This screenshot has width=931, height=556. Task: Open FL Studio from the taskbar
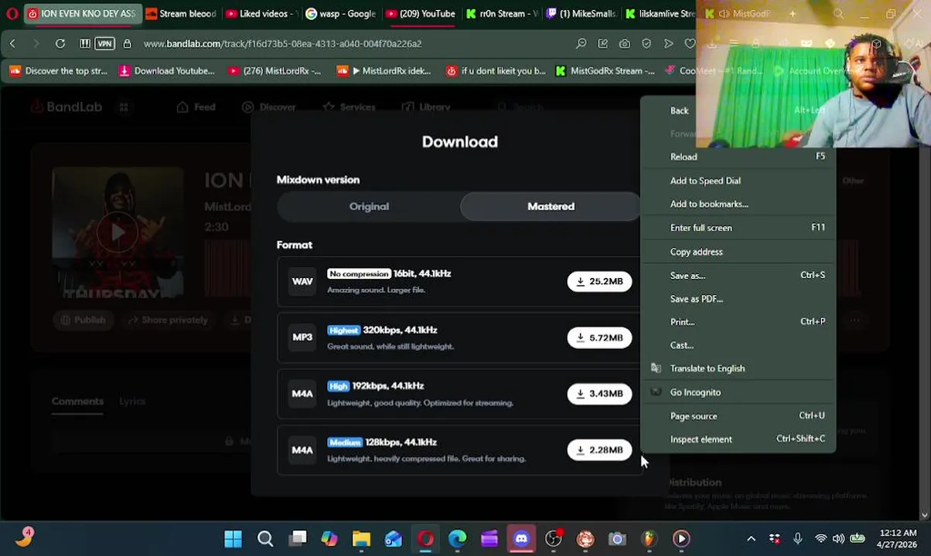649,539
